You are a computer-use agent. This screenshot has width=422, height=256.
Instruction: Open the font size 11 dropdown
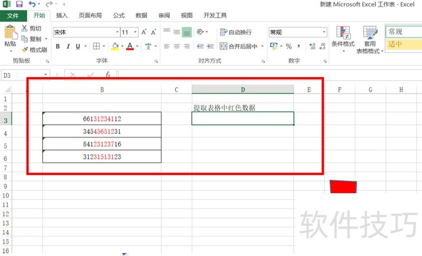point(136,32)
